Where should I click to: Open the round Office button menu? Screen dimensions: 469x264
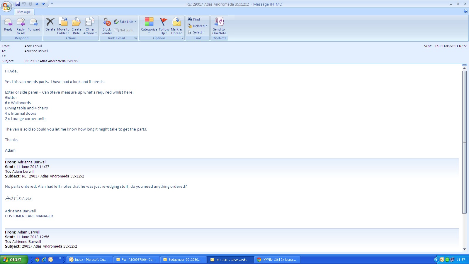tap(6, 6)
